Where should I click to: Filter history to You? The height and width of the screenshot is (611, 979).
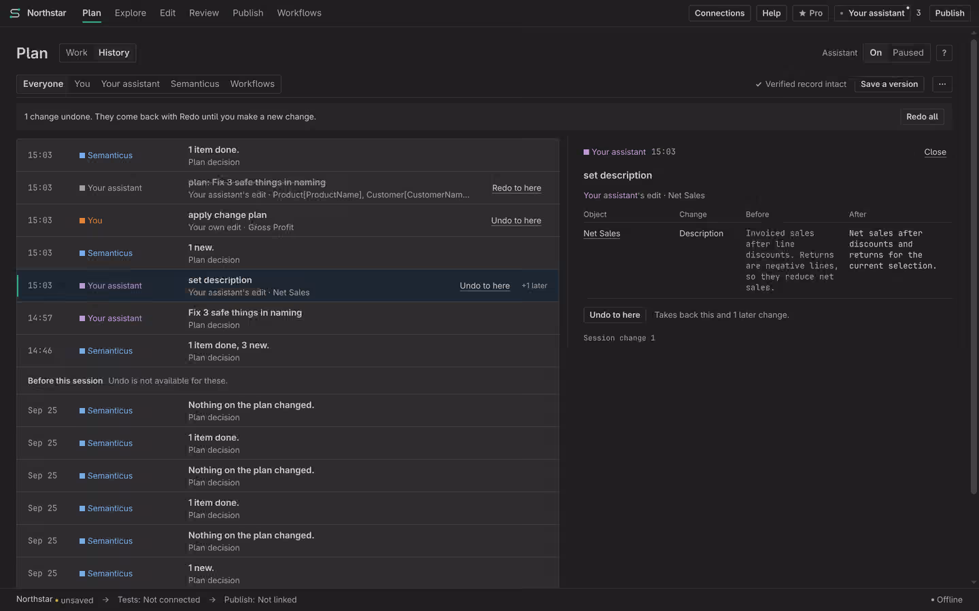[82, 84]
